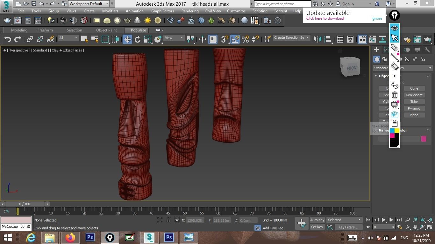Collapse the Name and Color rollout
Viewport: 435px width, 244px height.
[376, 130]
